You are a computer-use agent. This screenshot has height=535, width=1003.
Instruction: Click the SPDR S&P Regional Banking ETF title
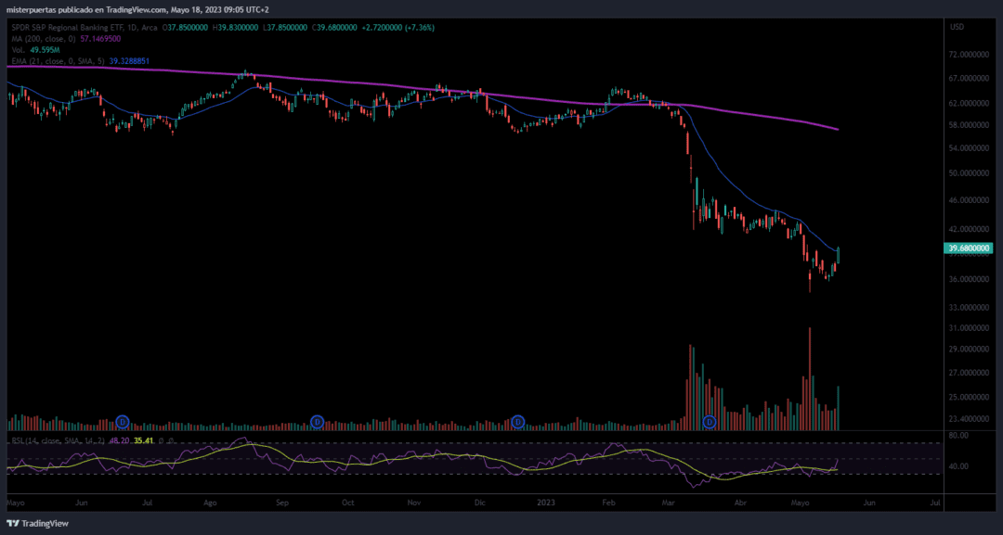coord(85,28)
